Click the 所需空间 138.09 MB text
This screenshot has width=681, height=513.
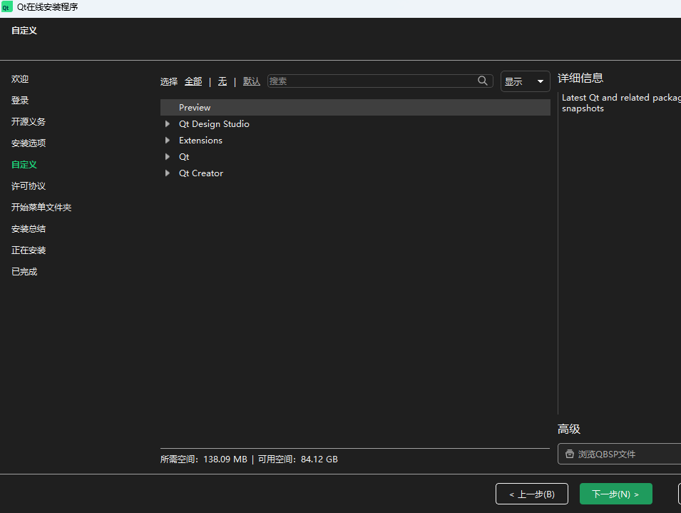(x=204, y=459)
